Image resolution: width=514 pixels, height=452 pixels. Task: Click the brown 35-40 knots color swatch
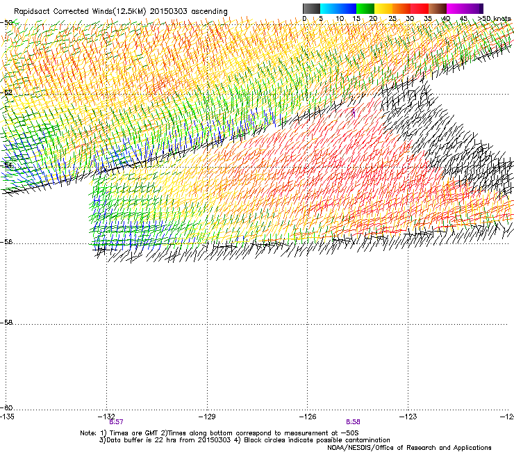pos(438,8)
